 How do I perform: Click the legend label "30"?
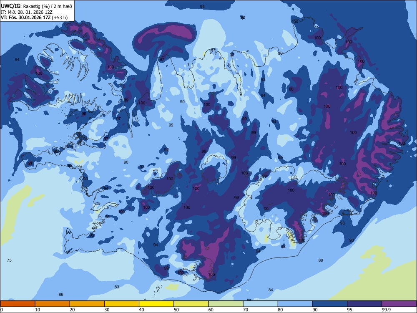point(107,310)
